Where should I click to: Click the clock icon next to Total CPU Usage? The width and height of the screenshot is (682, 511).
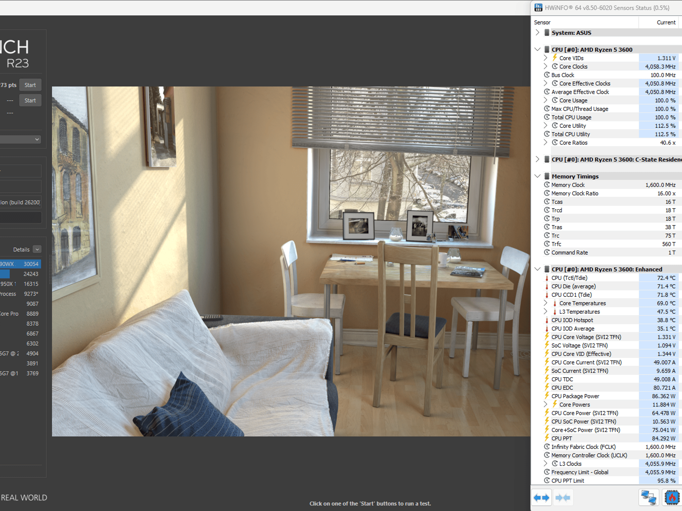coord(547,117)
